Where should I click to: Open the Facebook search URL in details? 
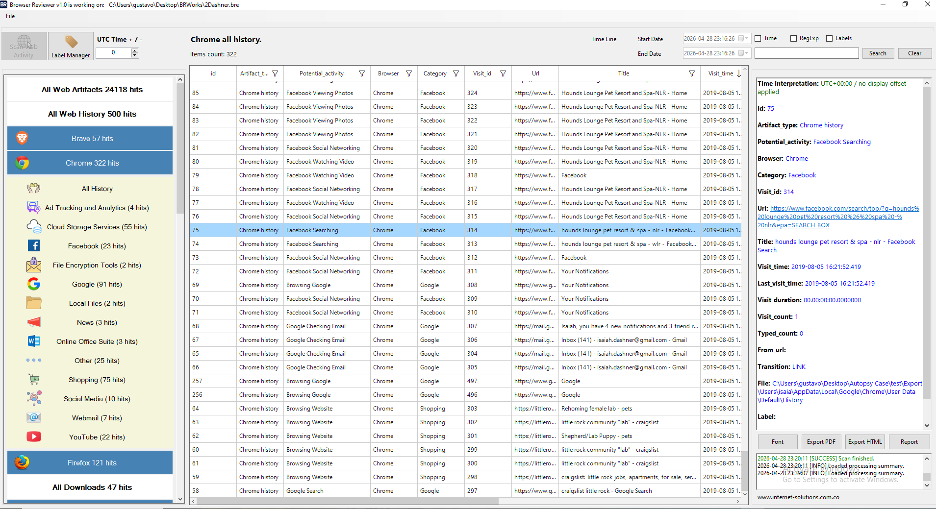click(838, 217)
